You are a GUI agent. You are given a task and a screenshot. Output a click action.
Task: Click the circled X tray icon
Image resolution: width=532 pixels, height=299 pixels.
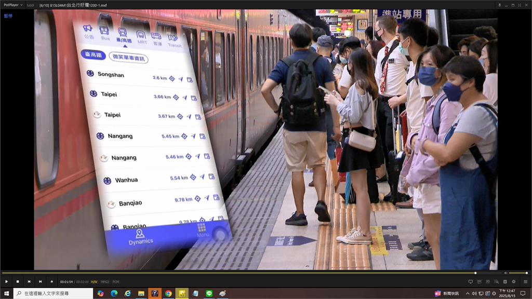point(494,293)
